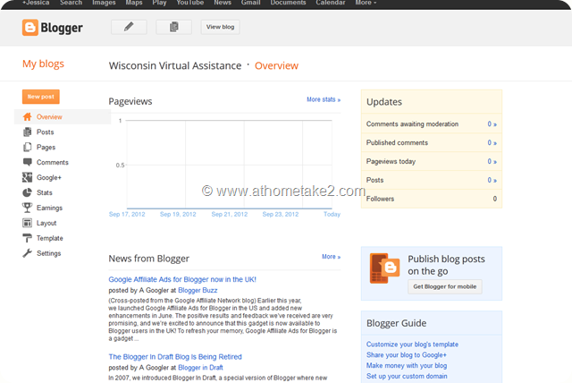The image size is (572, 383).
Task: Click the Template paint roller icon
Action: [27, 238]
